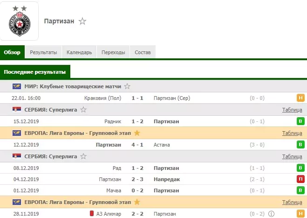Open Партизан 4 - 1 Астана score
Image resolution: width=307 pixels, height=218 pixels.
click(x=137, y=145)
